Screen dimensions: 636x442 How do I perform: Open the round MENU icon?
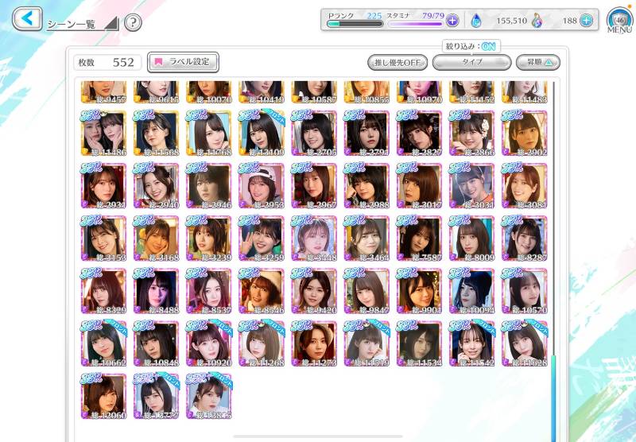click(619, 21)
